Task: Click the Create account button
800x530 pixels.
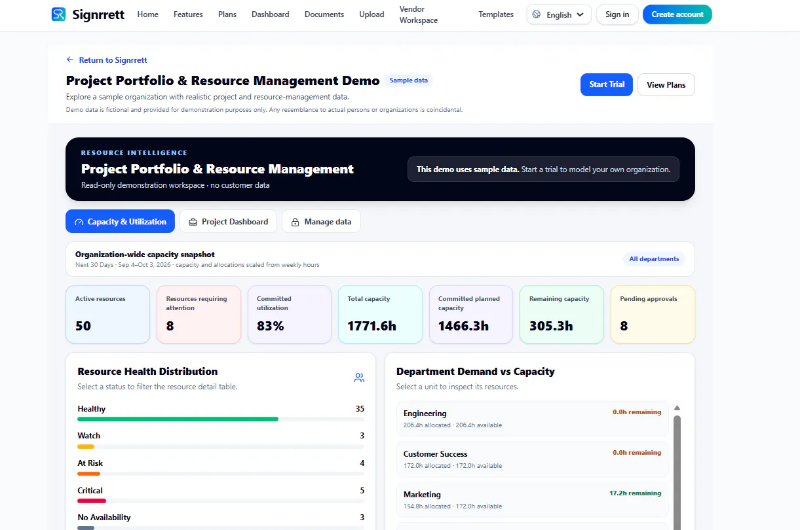Action: pos(677,14)
